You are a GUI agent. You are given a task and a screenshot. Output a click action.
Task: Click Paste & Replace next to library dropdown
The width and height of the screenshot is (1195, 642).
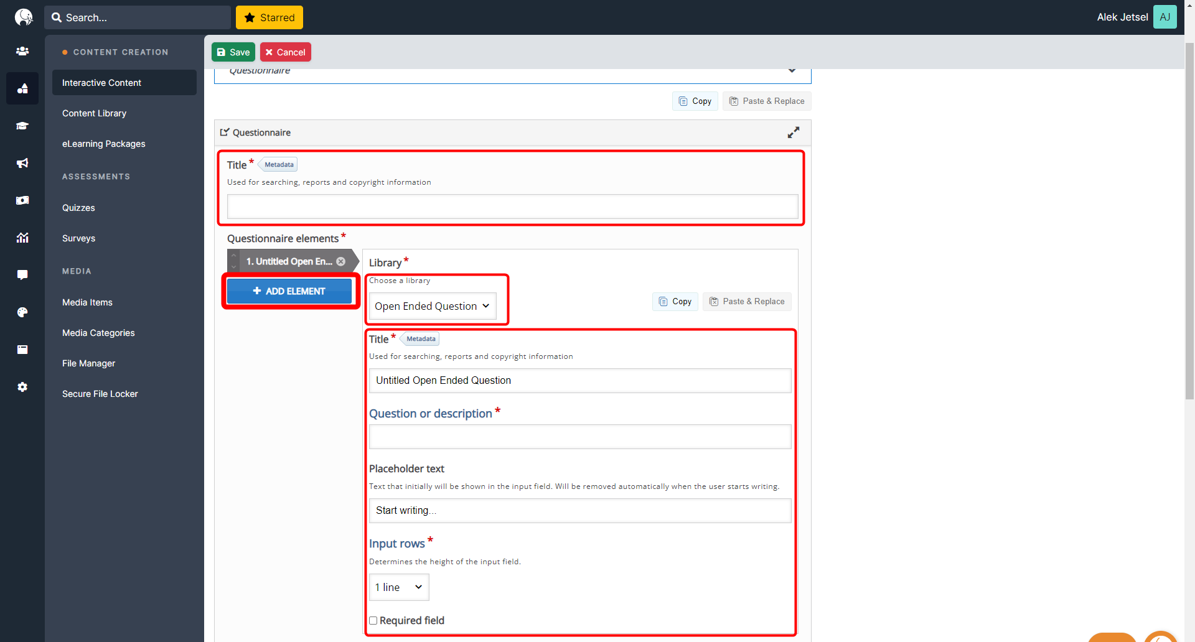(747, 302)
